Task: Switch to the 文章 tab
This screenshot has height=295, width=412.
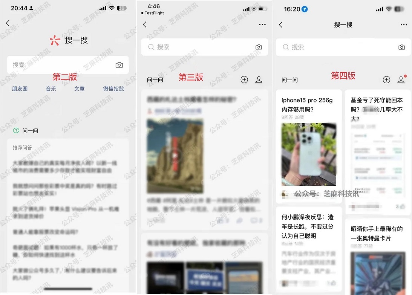Action: (x=79, y=89)
